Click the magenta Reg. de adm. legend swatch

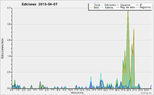pyautogui.click(x=118, y=7)
